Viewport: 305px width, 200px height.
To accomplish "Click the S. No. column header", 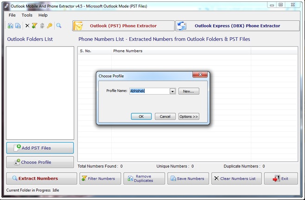I will pos(95,51).
